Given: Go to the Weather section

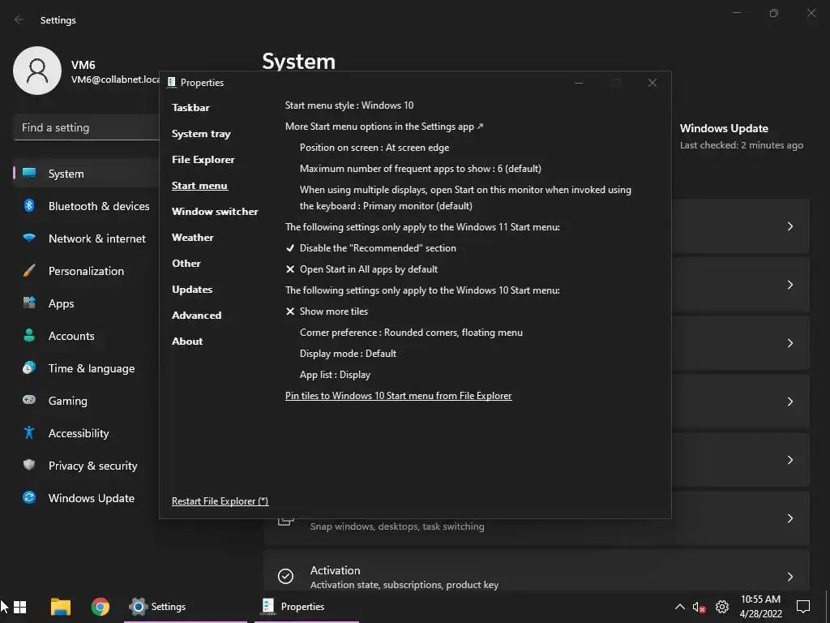Looking at the screenshot, I should pos(193,238).
